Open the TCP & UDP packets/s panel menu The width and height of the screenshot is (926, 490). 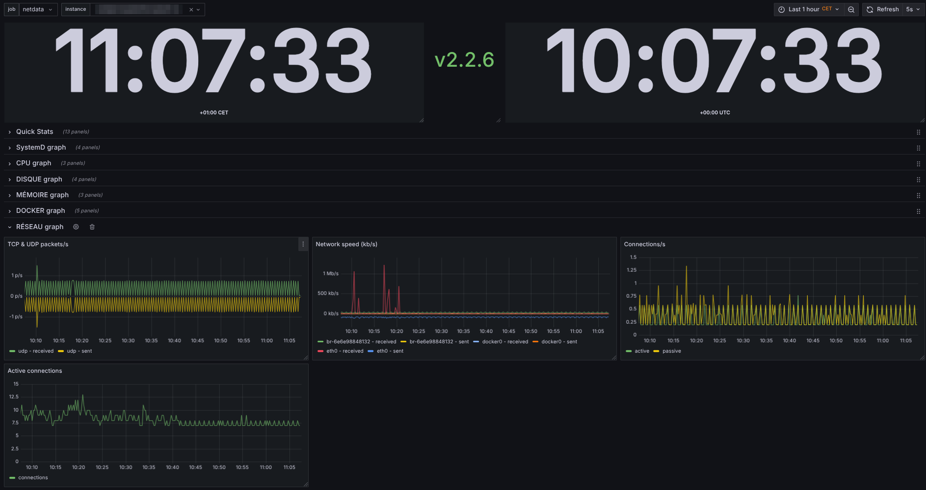point(303,244)
